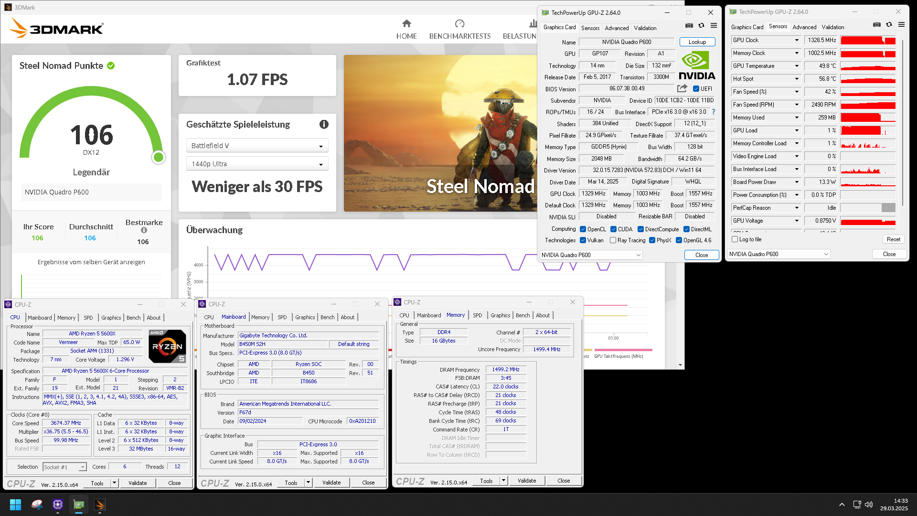Click the 3DMark logo in the header

click(x=56, y=28)
